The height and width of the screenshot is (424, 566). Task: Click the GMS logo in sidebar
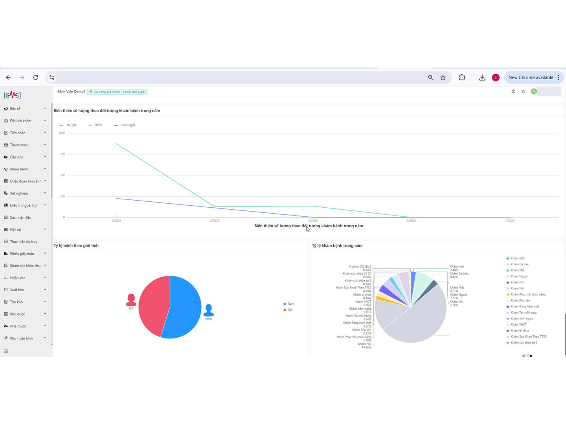pos(12,95)
